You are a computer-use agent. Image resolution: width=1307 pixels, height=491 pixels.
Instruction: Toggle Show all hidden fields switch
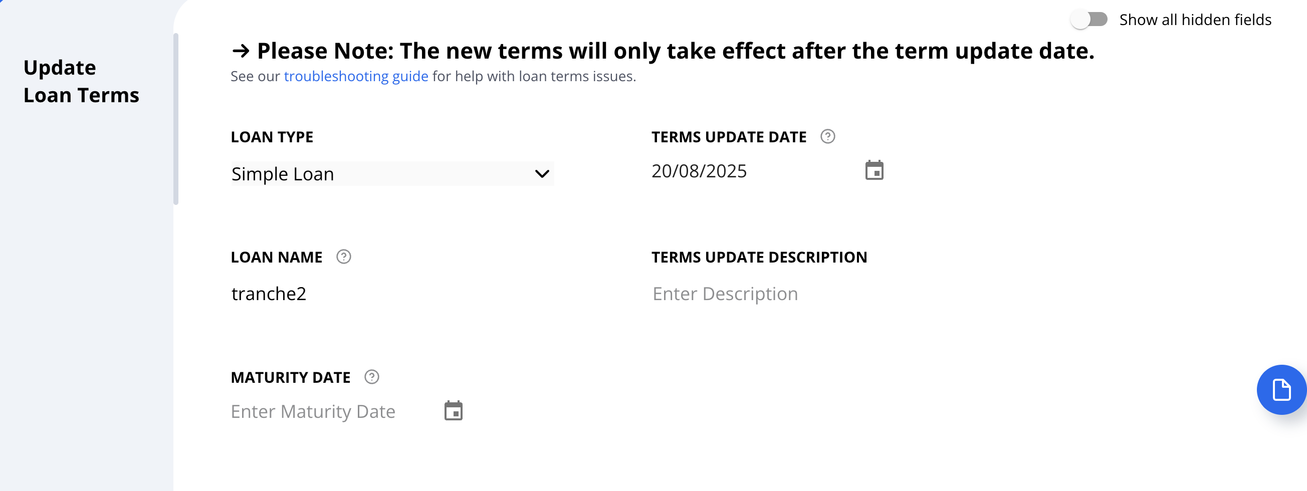1090,20
